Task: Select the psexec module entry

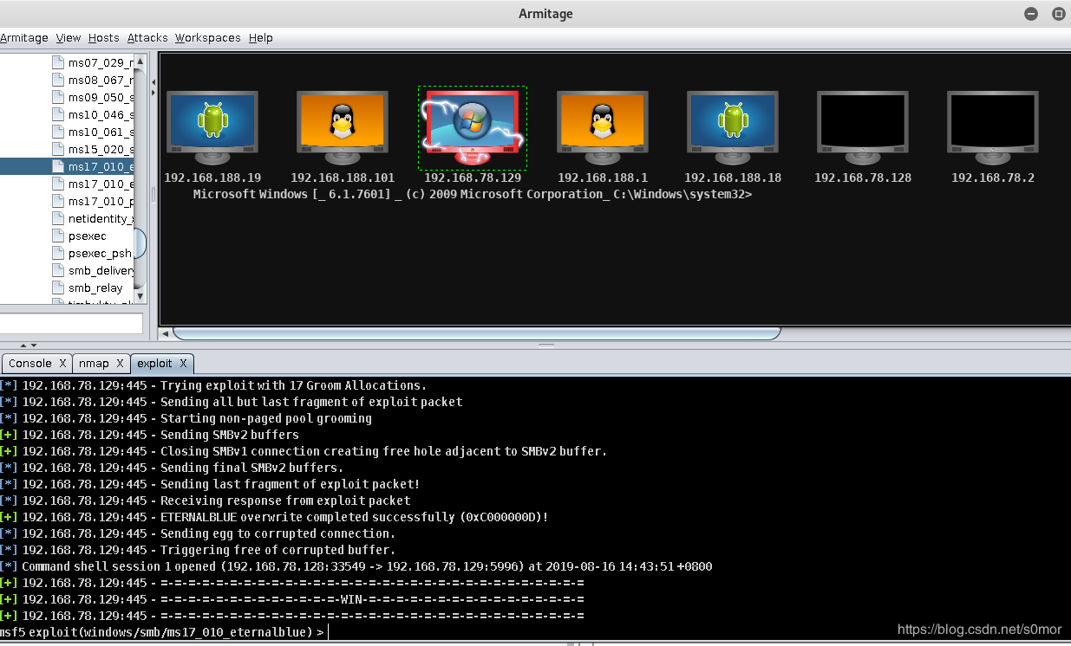Action: click(x=88, y=236)
